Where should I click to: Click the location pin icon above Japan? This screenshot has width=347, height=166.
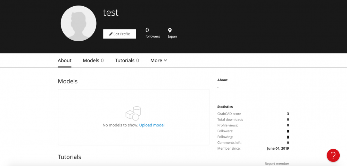click(x=170, y=30)
